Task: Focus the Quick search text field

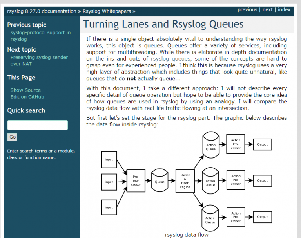Action: coord(37,125)
